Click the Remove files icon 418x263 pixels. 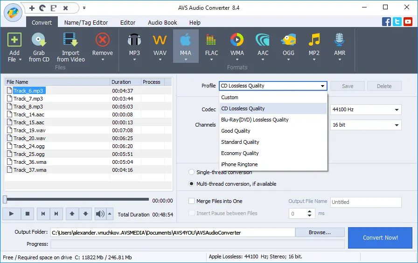[103, 40]
